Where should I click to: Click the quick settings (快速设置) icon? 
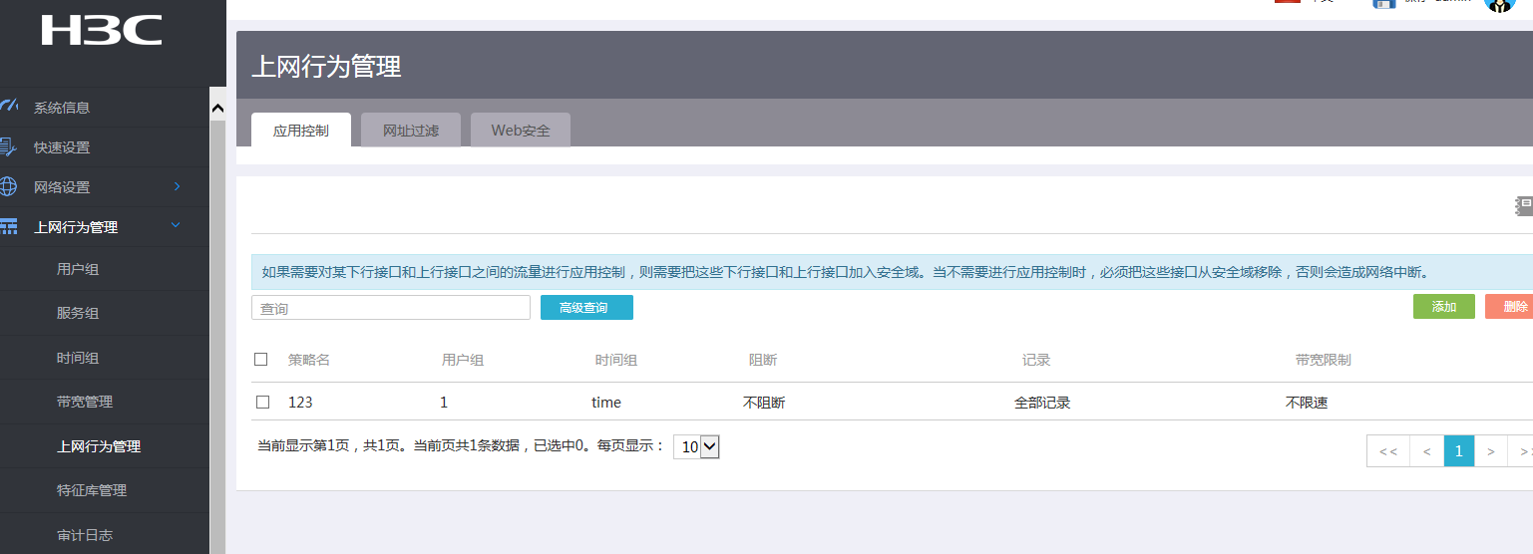tap(8, 146)
